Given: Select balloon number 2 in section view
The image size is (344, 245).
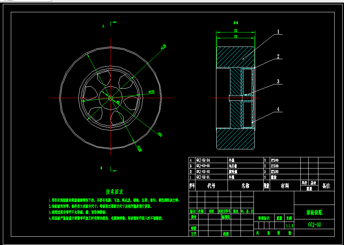Looking at the screenshot, I should pos(278,56).
